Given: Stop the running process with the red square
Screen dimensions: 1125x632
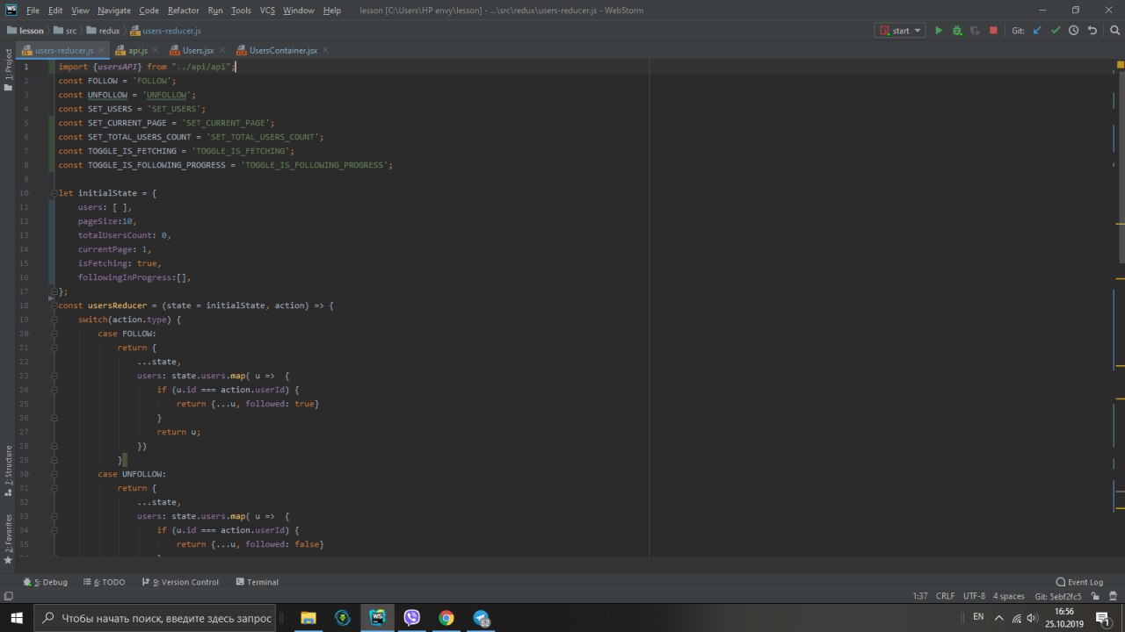Looking at the screenshot, I should click(993, 31).
